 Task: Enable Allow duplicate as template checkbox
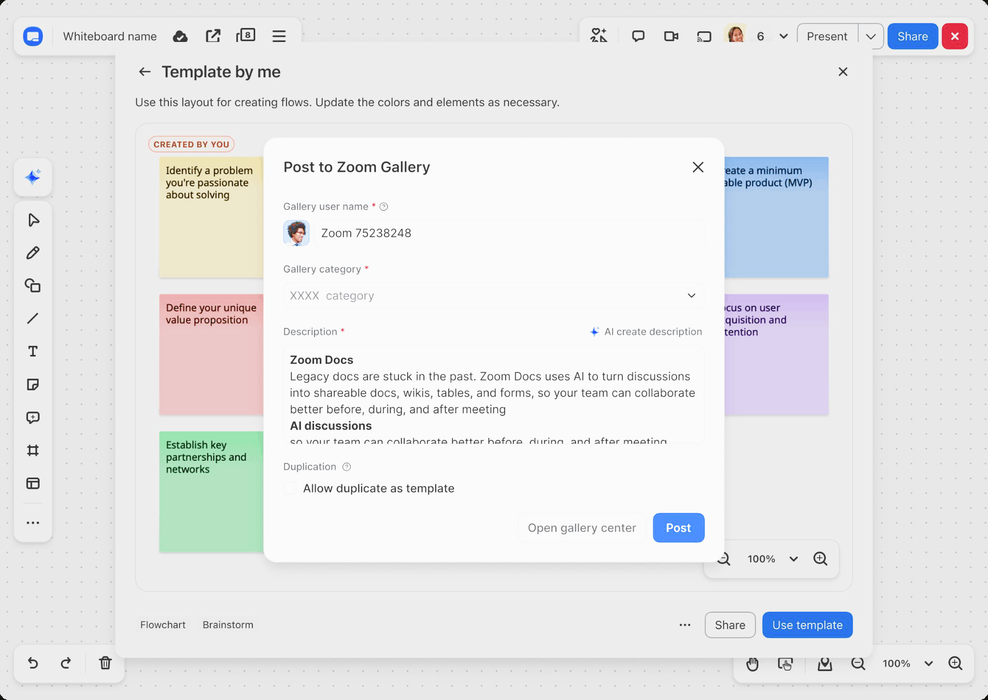[x=290, y=488]
